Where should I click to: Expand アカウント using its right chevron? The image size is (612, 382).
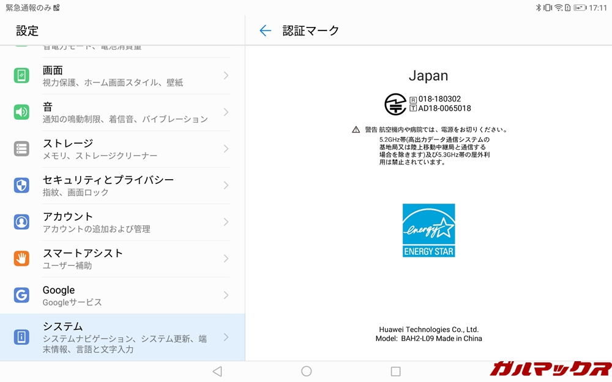(227, 222)
